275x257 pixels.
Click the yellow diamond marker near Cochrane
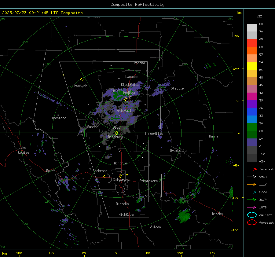(x=105, y=177)
